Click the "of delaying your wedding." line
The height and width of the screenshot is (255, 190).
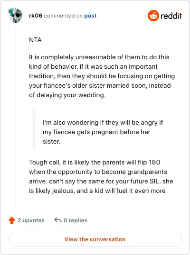coord(67,95)
